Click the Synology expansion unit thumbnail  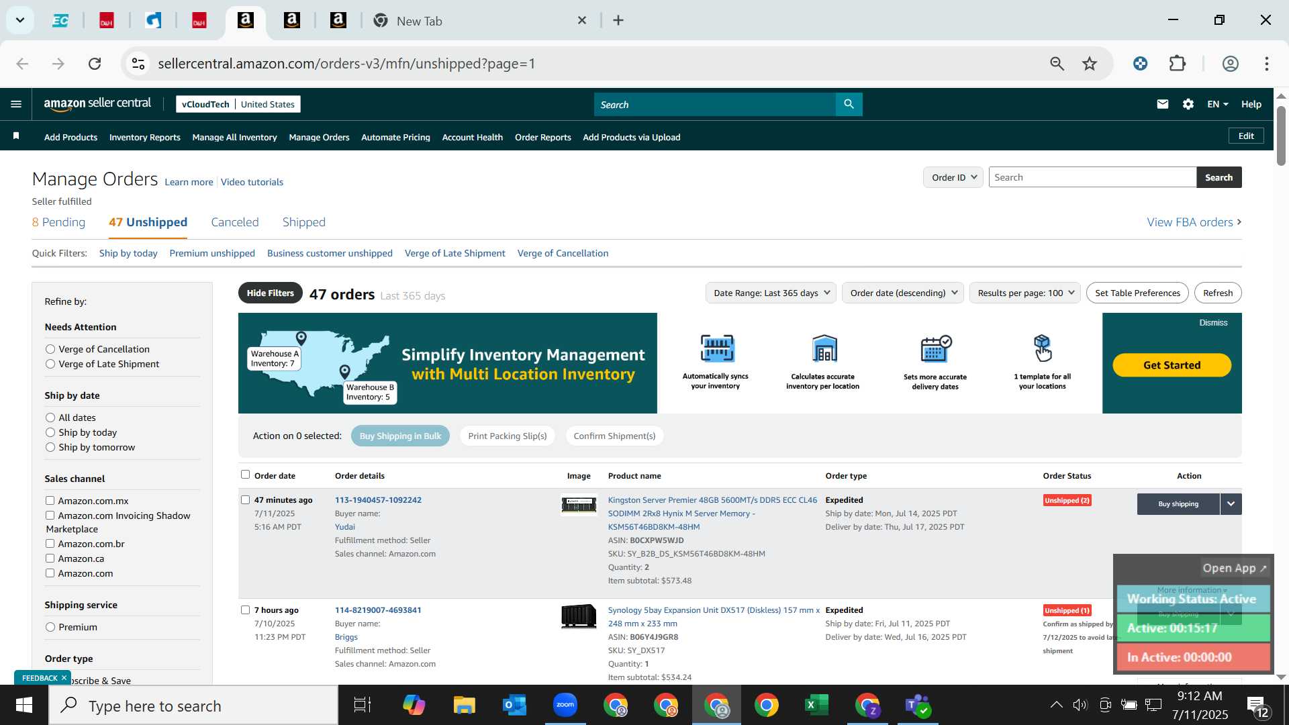(x=579, y=616)
